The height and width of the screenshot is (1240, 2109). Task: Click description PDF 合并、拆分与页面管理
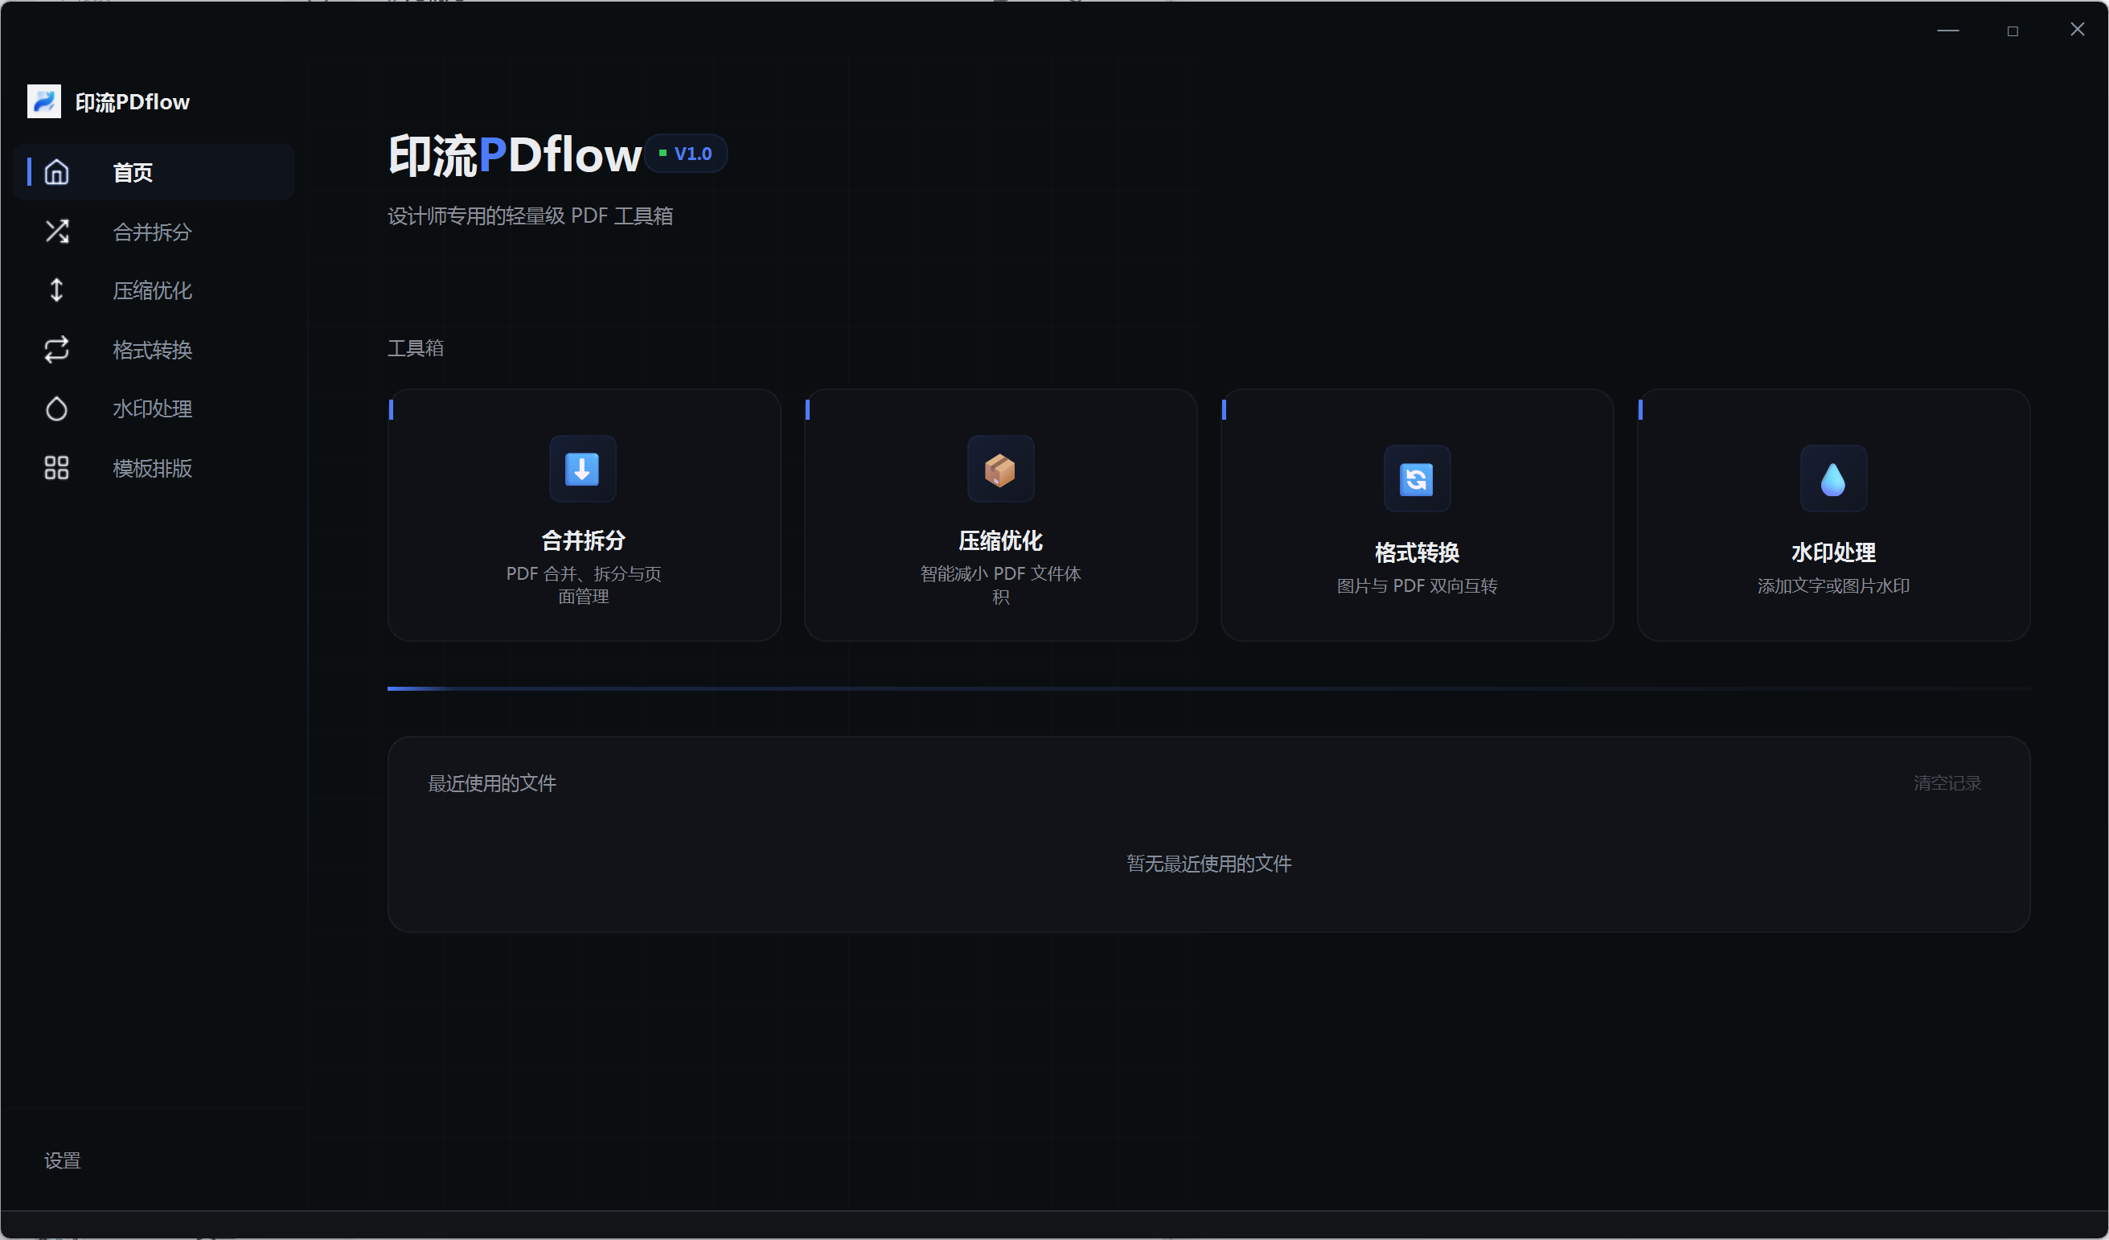(583, 585)
